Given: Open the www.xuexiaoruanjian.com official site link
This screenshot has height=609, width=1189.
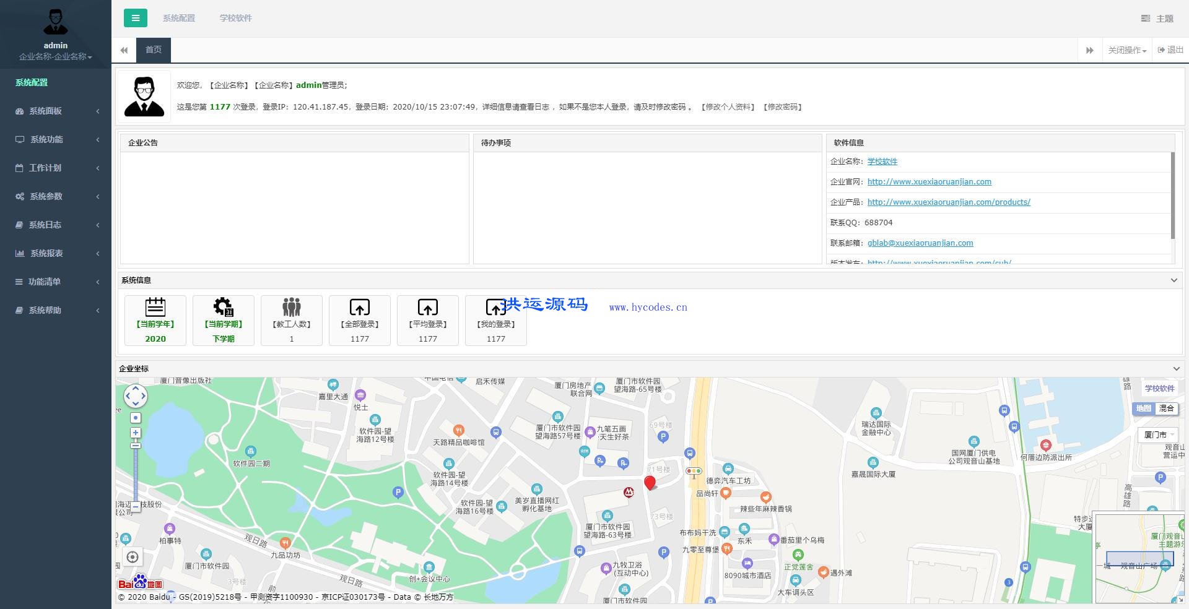Looking at the screenshot, I should pos(930,182).
